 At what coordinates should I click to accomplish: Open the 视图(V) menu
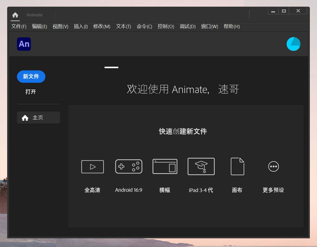click(x=60, y=27)
